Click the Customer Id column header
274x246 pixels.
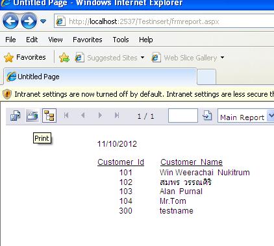(x=121, y=162)
